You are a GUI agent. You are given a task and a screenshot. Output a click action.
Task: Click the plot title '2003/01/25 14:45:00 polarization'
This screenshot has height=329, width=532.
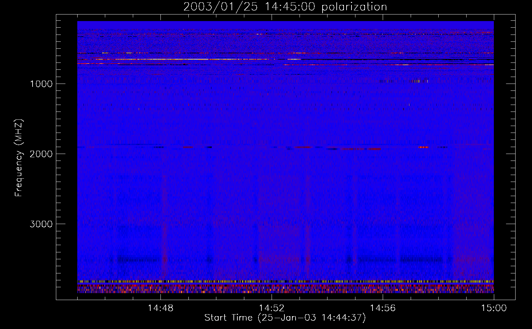tap(285, 7)
